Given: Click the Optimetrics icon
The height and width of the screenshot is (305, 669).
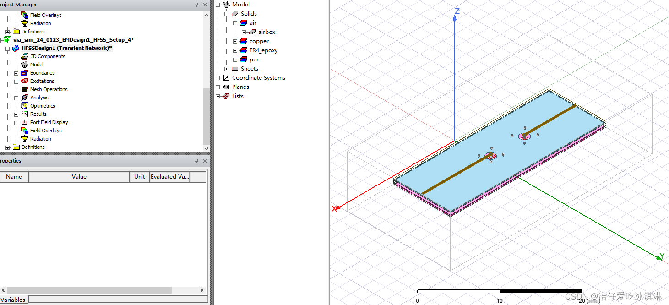Looking at the screenshot, I should point(25,106).
